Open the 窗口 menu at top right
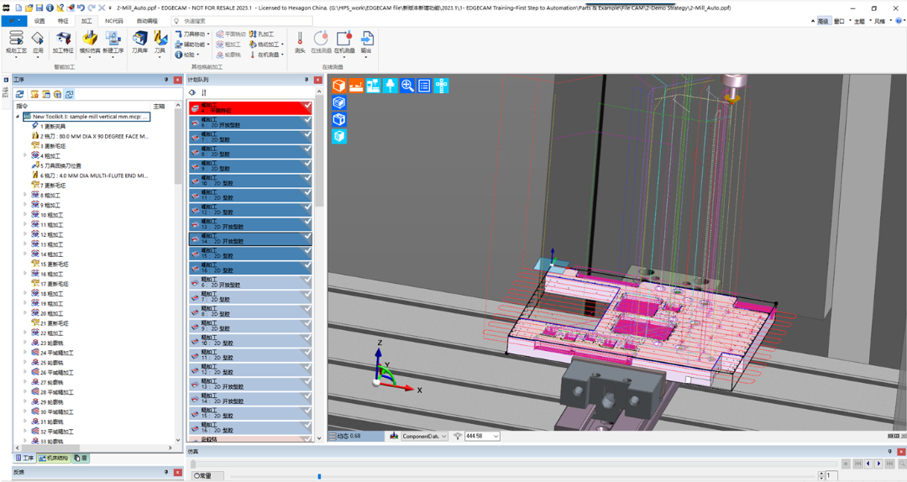 pyautogui.click(x=839, y=21)
